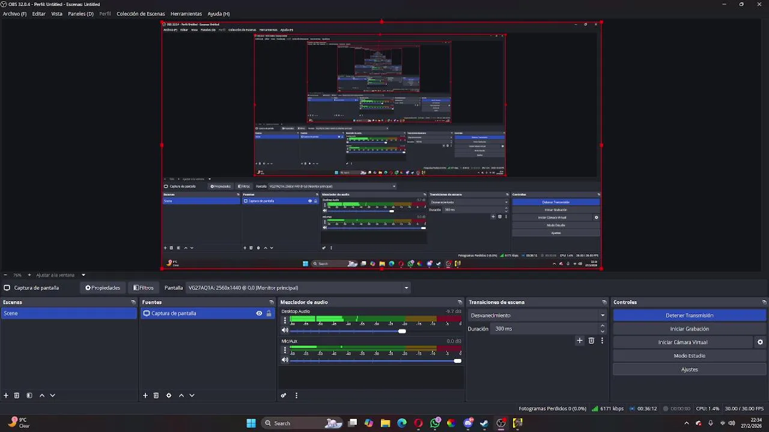
Task: Toggle lock on Captura de pantalla source
Action: [x=269, y=313]
